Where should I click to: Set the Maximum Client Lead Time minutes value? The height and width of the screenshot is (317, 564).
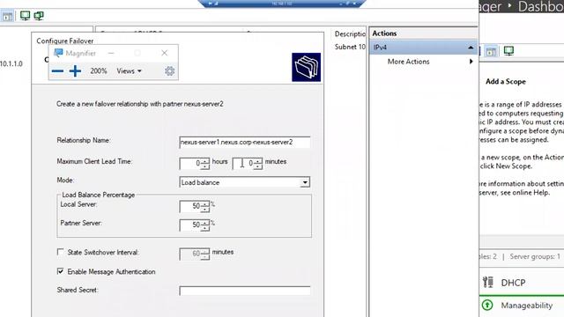248,164
